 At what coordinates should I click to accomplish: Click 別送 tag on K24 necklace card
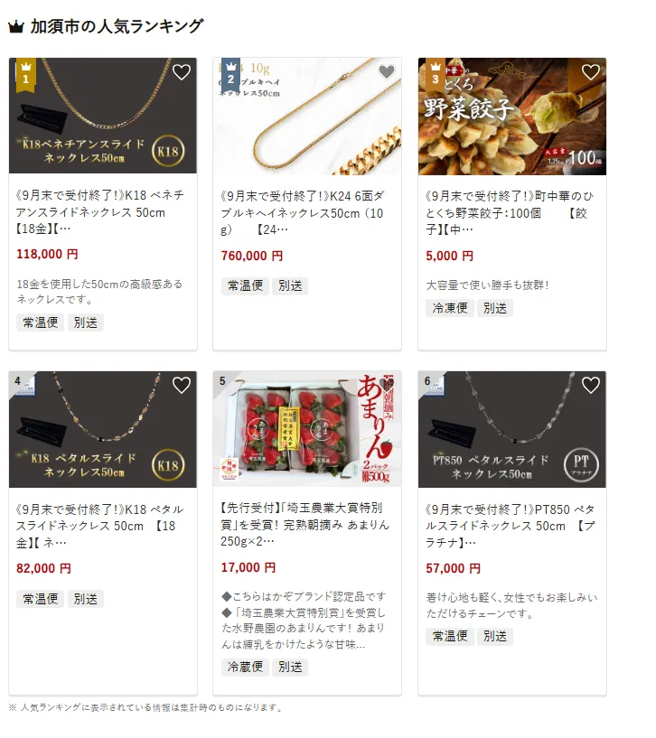tap(290, 285)
